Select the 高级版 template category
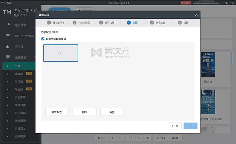Viewport: 236px width, 144px height. click(x=19, y=82)
